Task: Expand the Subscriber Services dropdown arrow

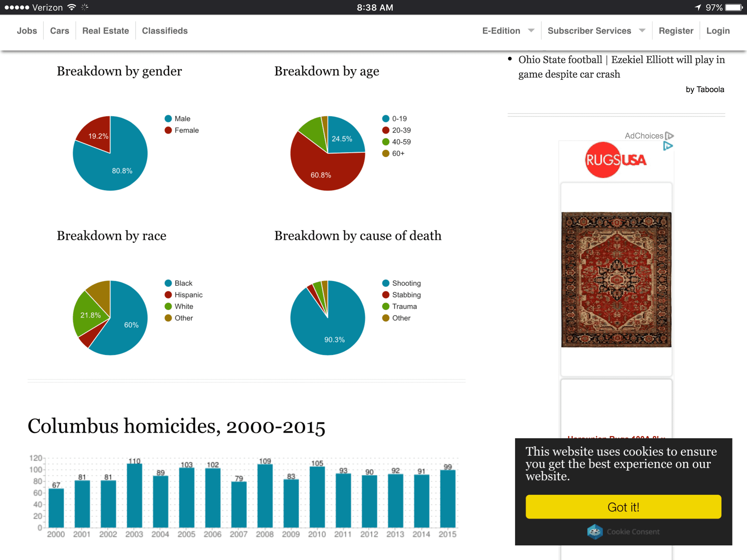Action: coord(642,31)
